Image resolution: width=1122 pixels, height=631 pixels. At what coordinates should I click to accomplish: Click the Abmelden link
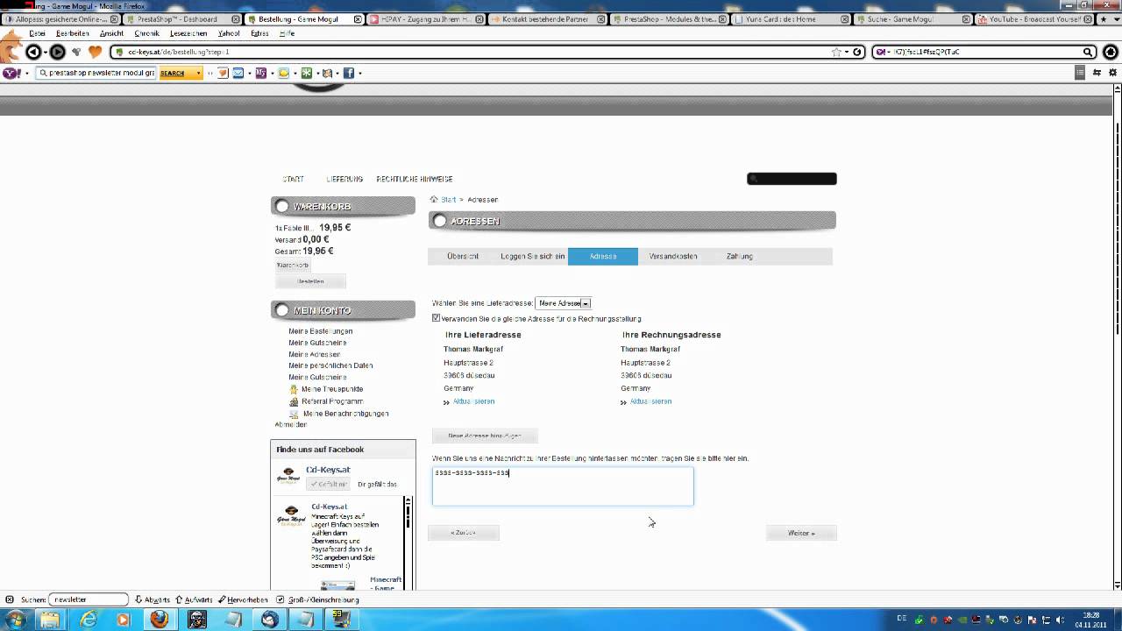click(290, 424)
